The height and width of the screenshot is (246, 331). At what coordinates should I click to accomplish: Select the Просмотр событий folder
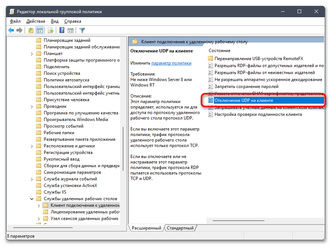(x=64, y=126)
